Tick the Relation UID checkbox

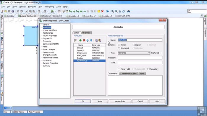134,69
